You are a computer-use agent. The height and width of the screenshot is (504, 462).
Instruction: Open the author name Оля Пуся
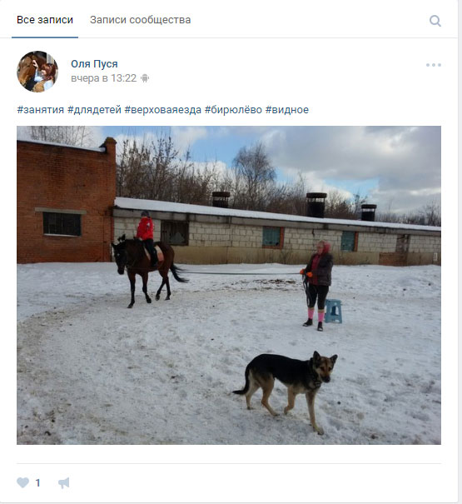coord(94,64)
